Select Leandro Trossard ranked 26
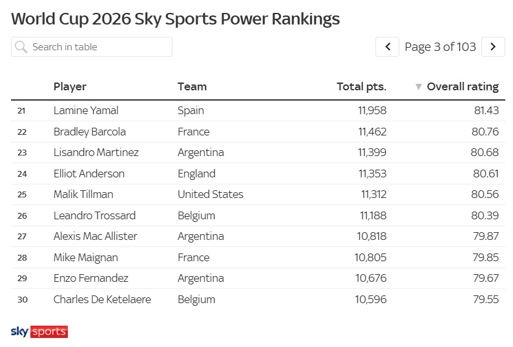The image size is (513, 347). (94, 215)
